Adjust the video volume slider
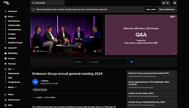This screenshot has width=189, height=108. 44,51
